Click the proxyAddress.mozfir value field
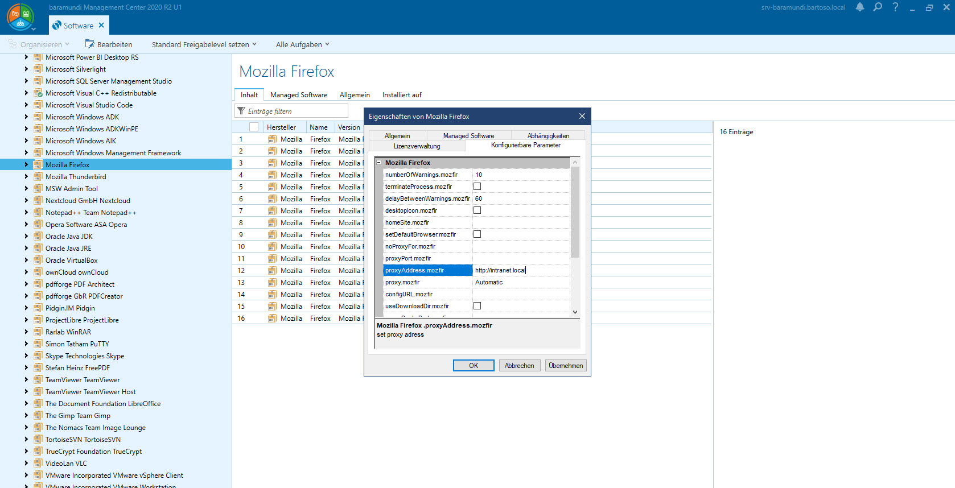 521,270
